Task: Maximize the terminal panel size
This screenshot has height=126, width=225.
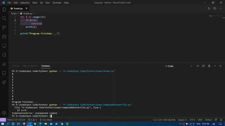Action: point(215,66)
